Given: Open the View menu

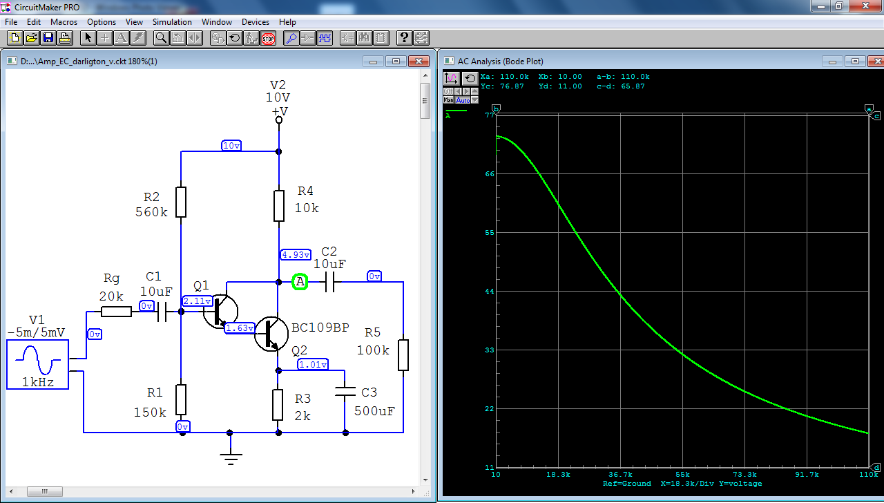Looking at the screenshot, I should coord(134,22).
